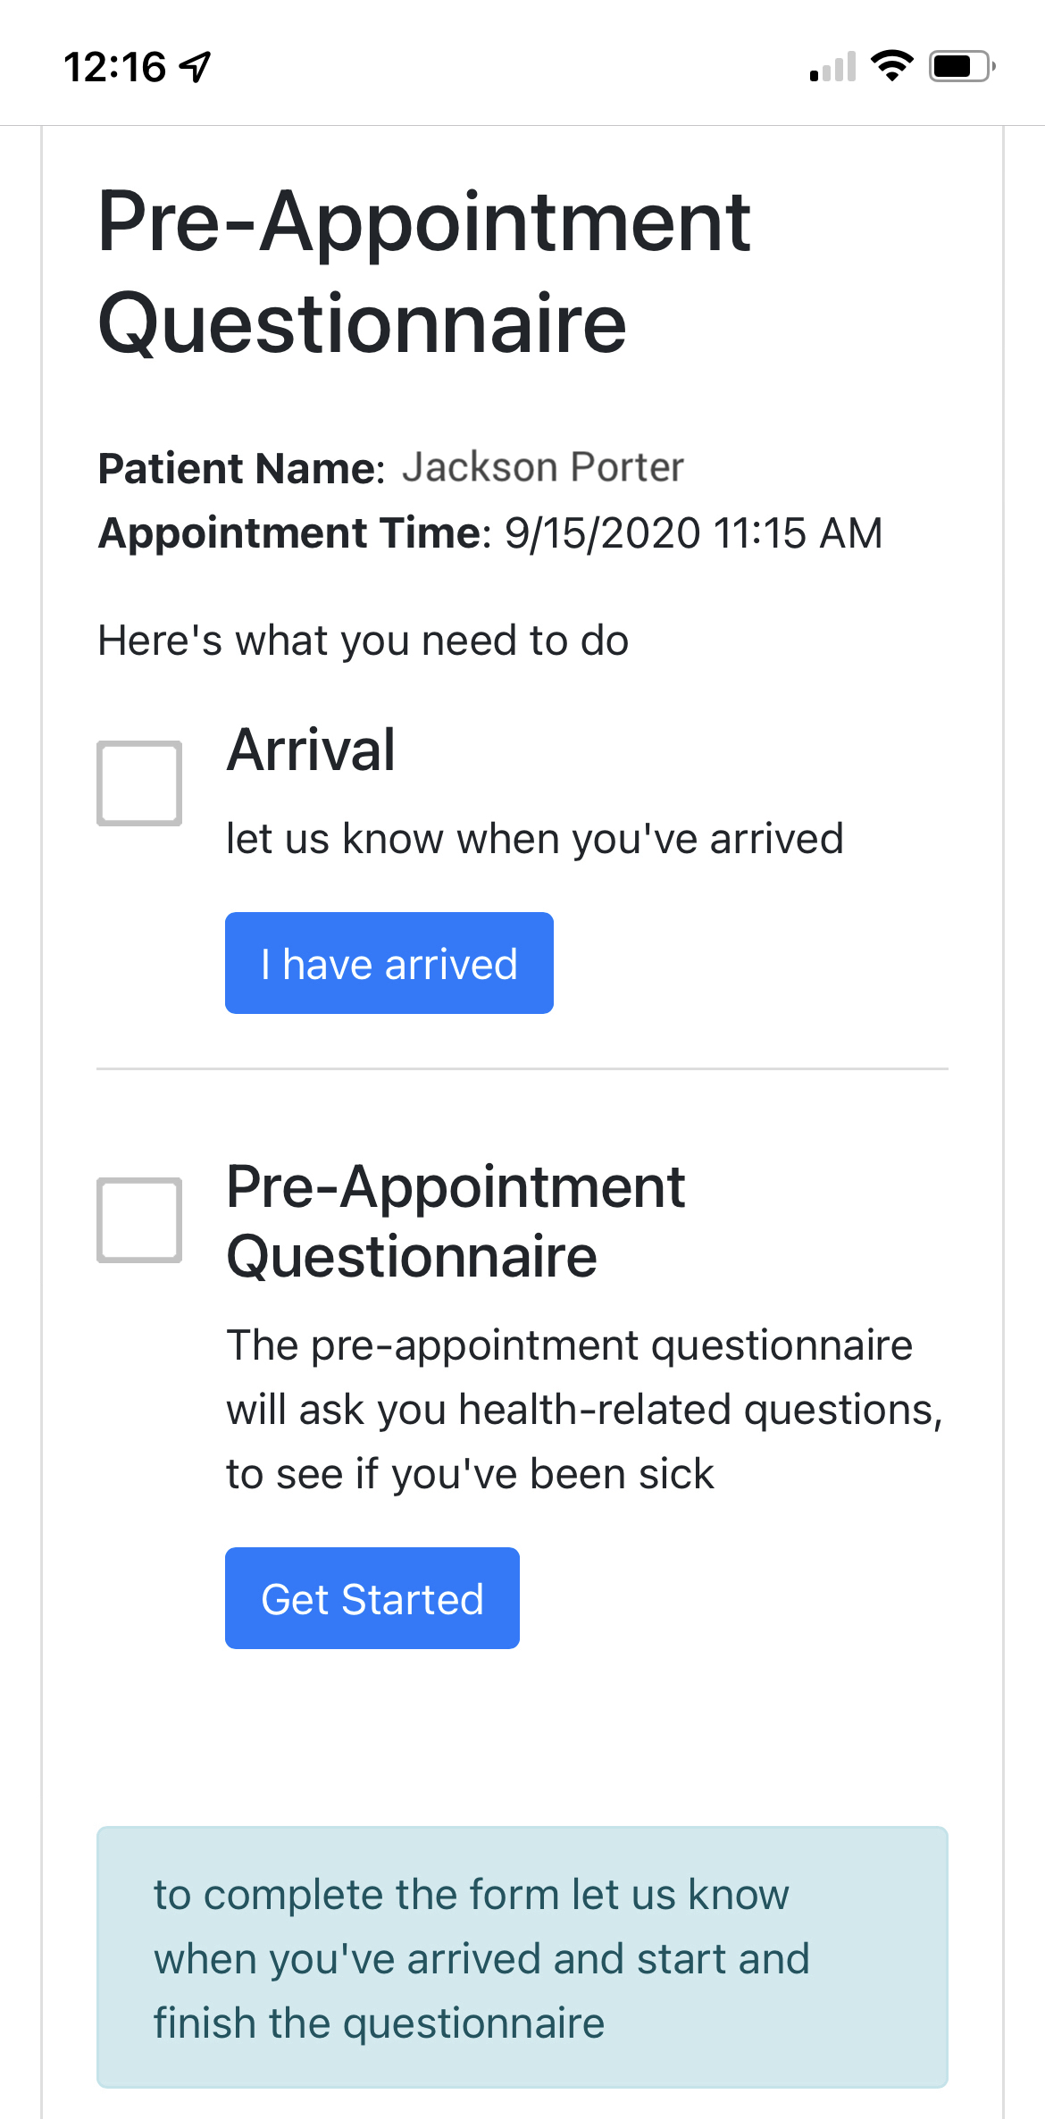Image resolution: width=1045 pixels, height=2119 pixels.
Task: Tap the battery level icon
Action: (x=961, y=66)
